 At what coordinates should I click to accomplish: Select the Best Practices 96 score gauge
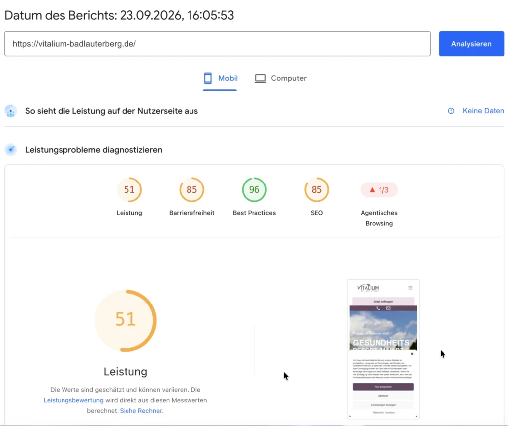[254, 190]
